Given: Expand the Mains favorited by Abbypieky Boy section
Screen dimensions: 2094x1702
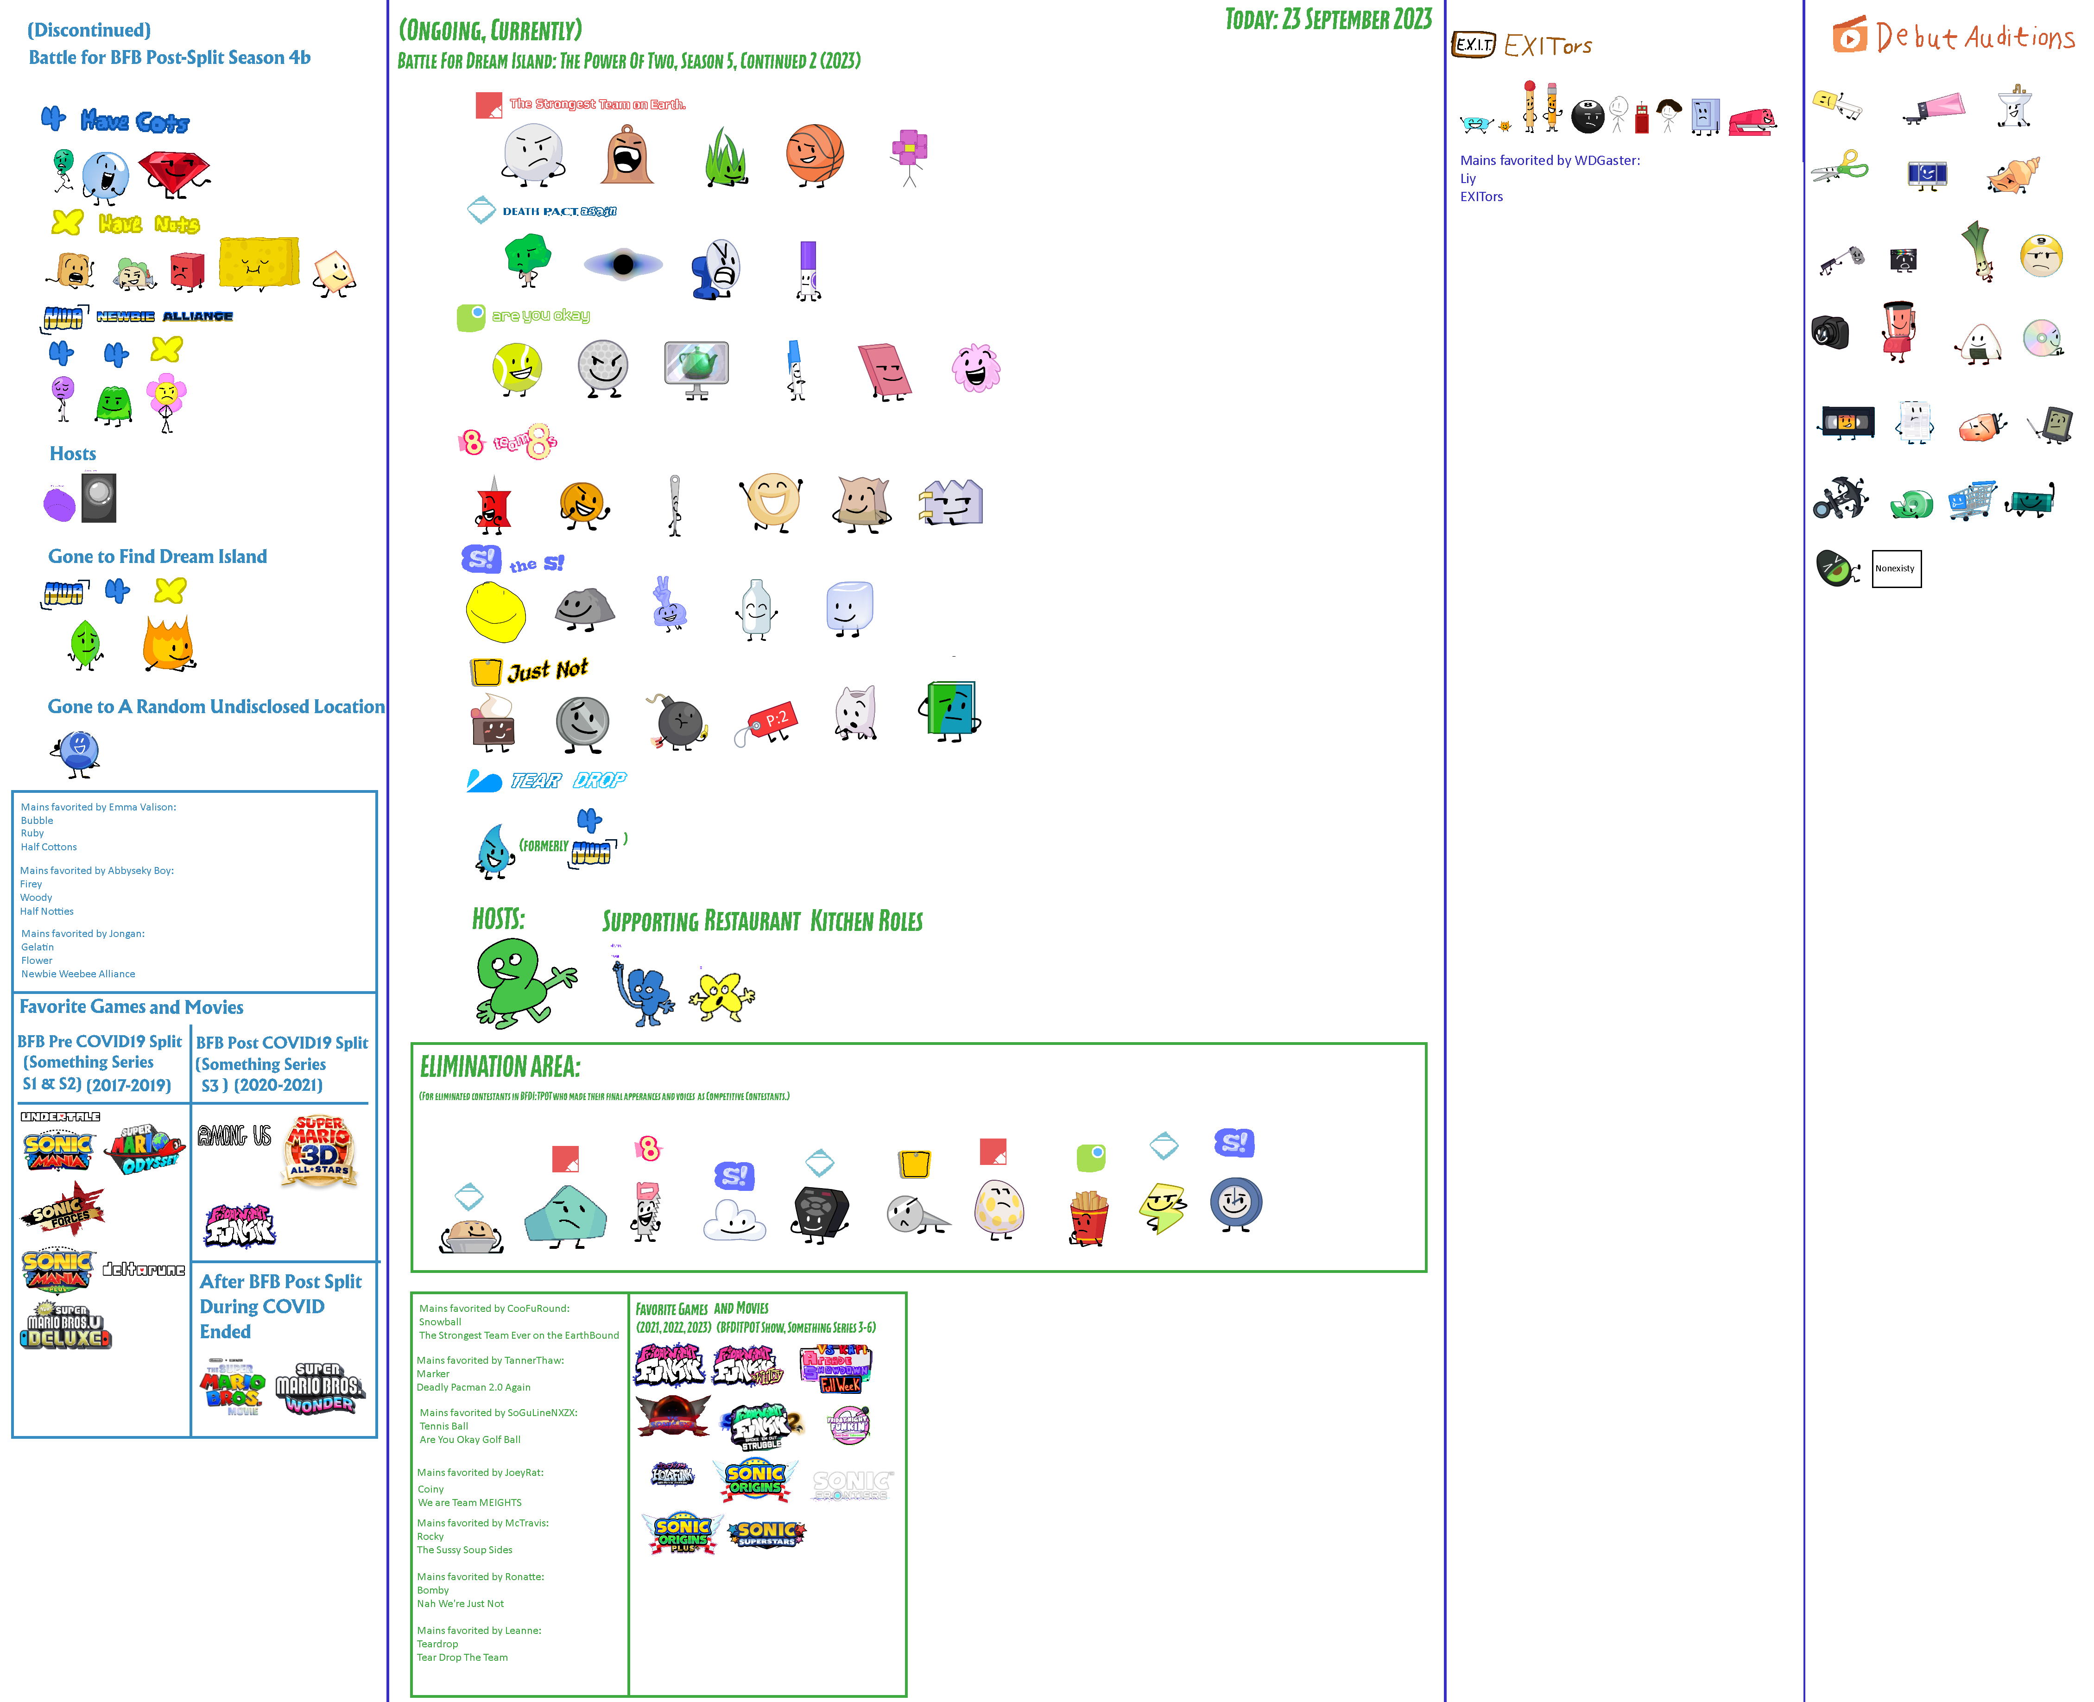Looking at the screenshot, I should (x=99, y=870).
